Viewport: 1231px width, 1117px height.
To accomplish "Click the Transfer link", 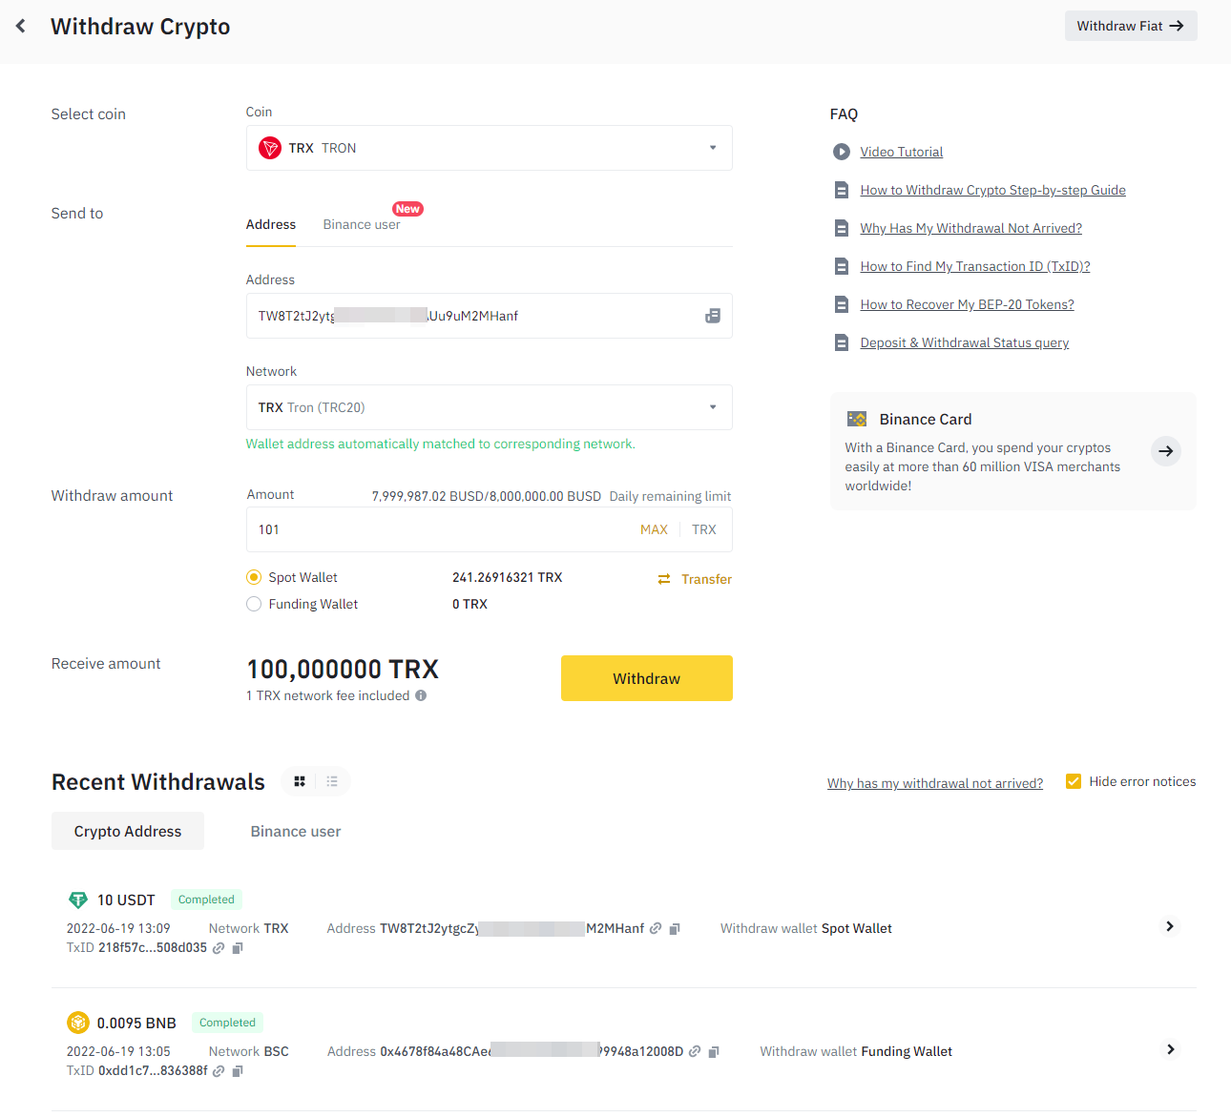I will [707, 579].
